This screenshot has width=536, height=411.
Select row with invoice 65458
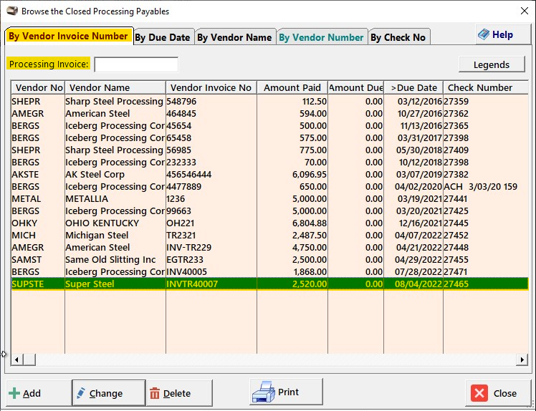(x=269, y=138)
